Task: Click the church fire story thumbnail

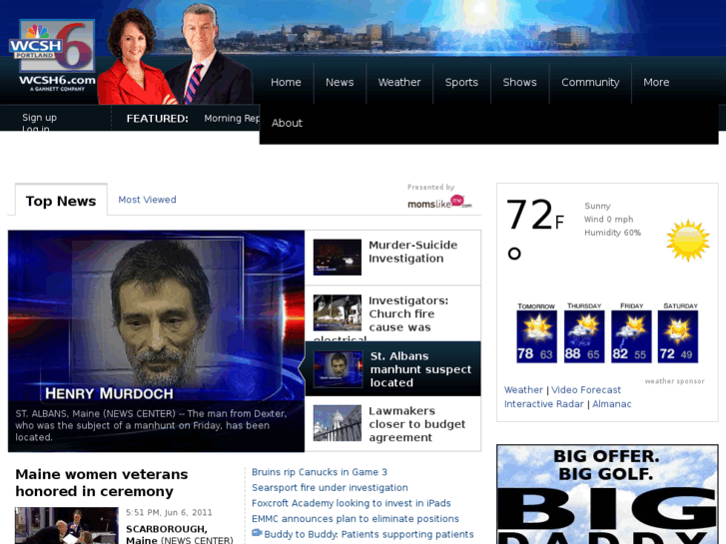Action: coord(338,312)
